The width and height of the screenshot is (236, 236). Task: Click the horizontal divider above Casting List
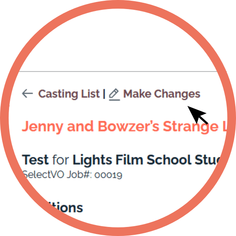coord(118,72)
